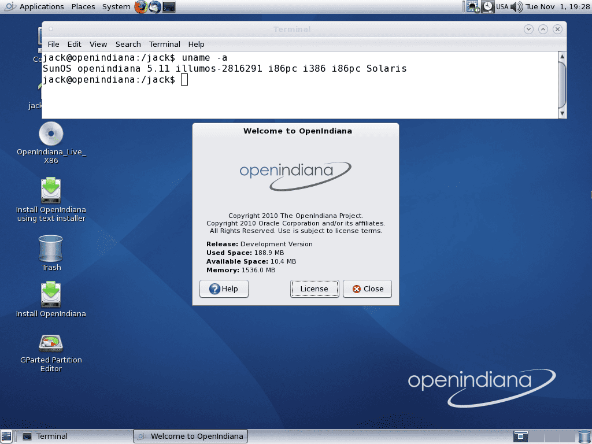Click the 'SunOS openindiana 5.11' output line

225,69
